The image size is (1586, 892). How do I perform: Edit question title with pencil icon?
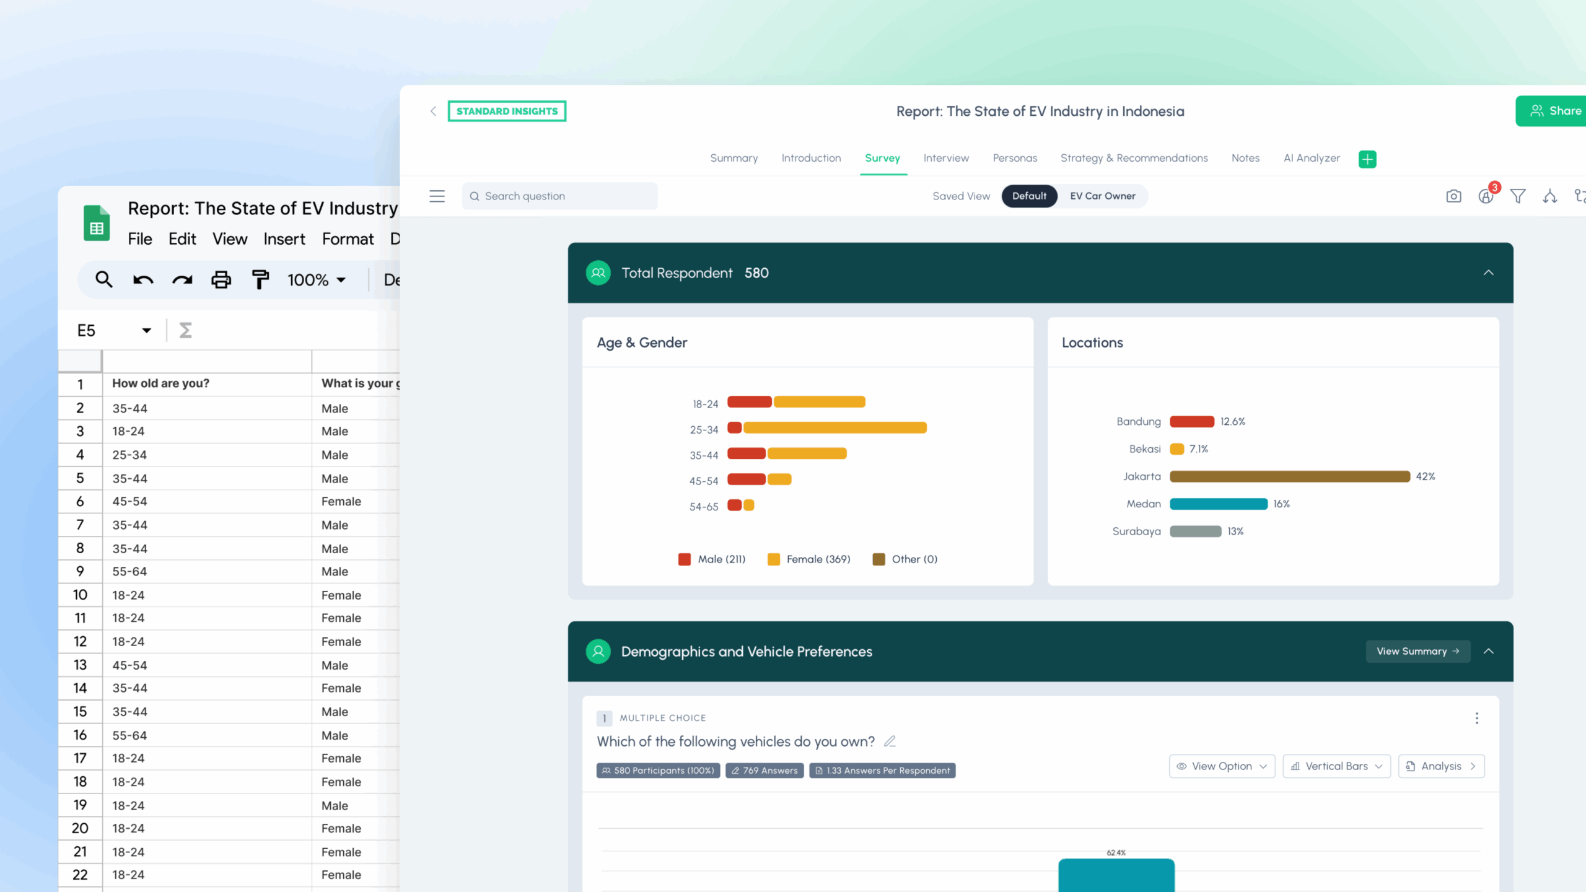[x=890, y=741]
